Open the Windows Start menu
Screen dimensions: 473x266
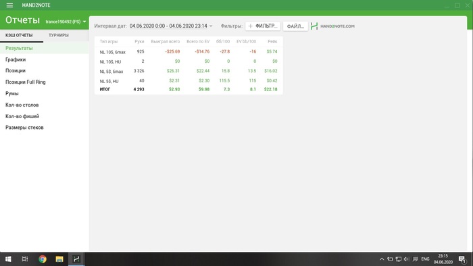click(8, 259)
